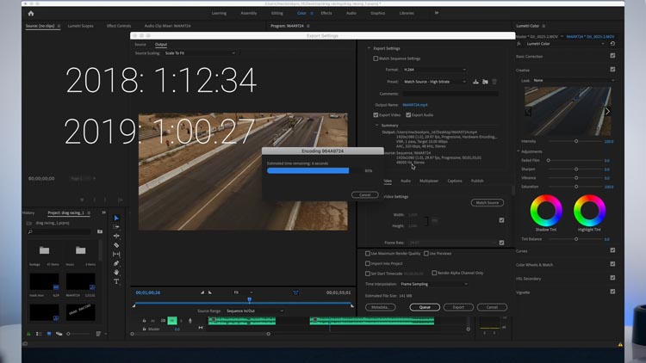Enable Import Into Project checkbox
Screen dimensions: 646x363
(x=368, y=263)
